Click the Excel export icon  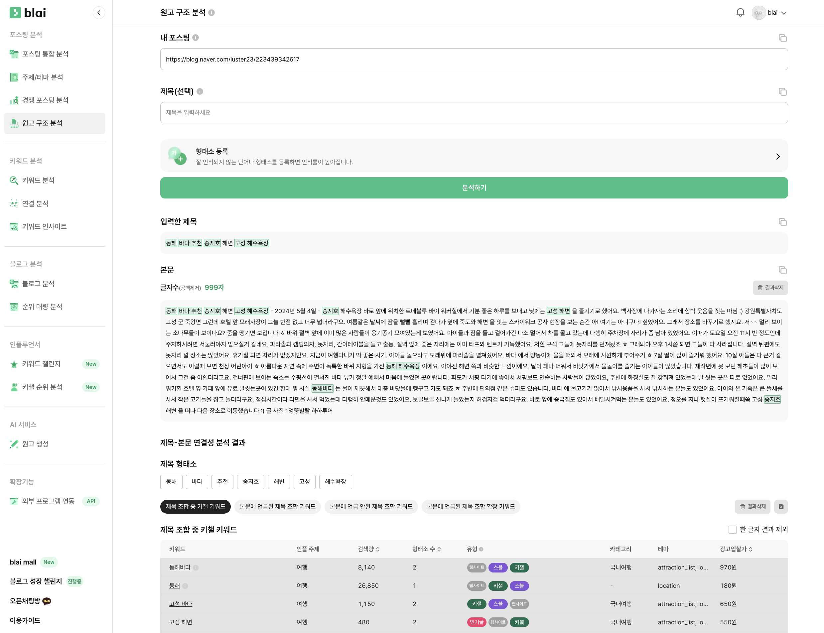click(781, 506)
